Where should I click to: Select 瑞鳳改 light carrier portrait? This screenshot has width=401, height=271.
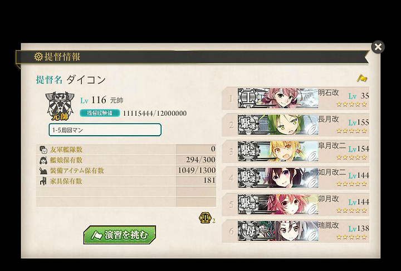pos(278,231)
